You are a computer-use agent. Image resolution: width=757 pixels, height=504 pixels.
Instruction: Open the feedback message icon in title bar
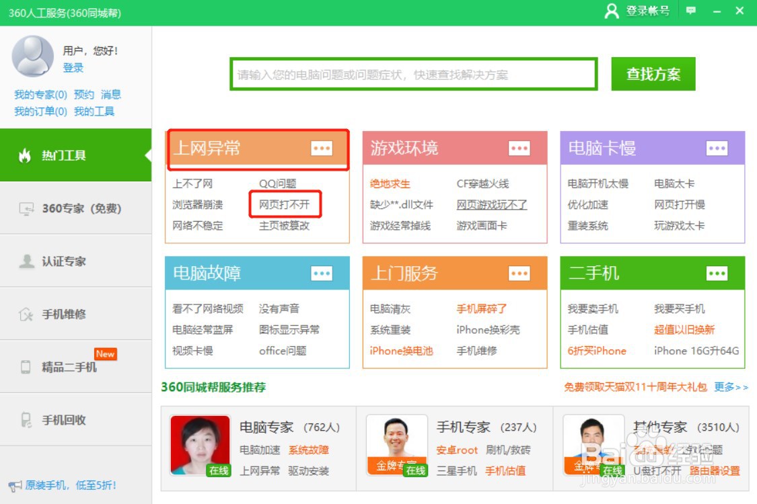[691, 11]
